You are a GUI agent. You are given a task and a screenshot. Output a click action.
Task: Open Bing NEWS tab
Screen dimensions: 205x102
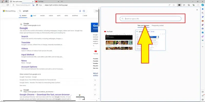coord(66,16)
